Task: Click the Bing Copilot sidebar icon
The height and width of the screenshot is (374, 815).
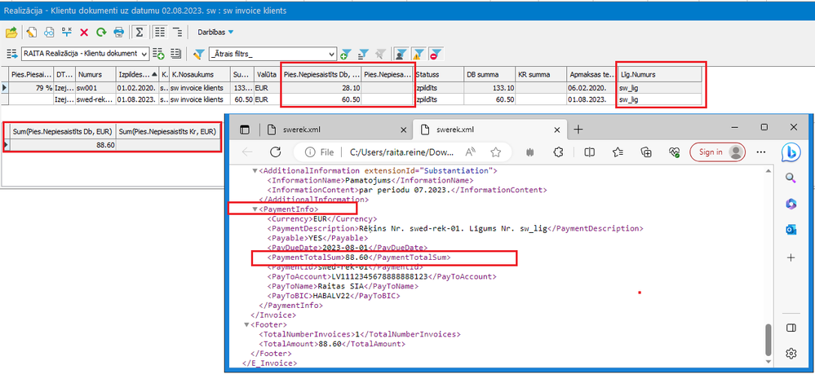Action: 791,152
